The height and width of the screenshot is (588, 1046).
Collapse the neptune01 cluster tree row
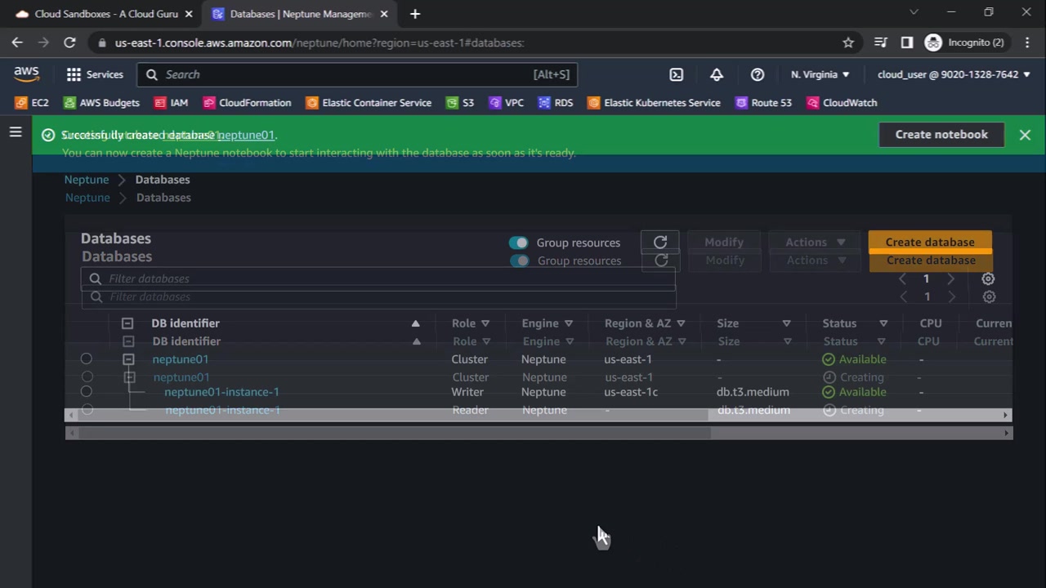click(128, 359)
